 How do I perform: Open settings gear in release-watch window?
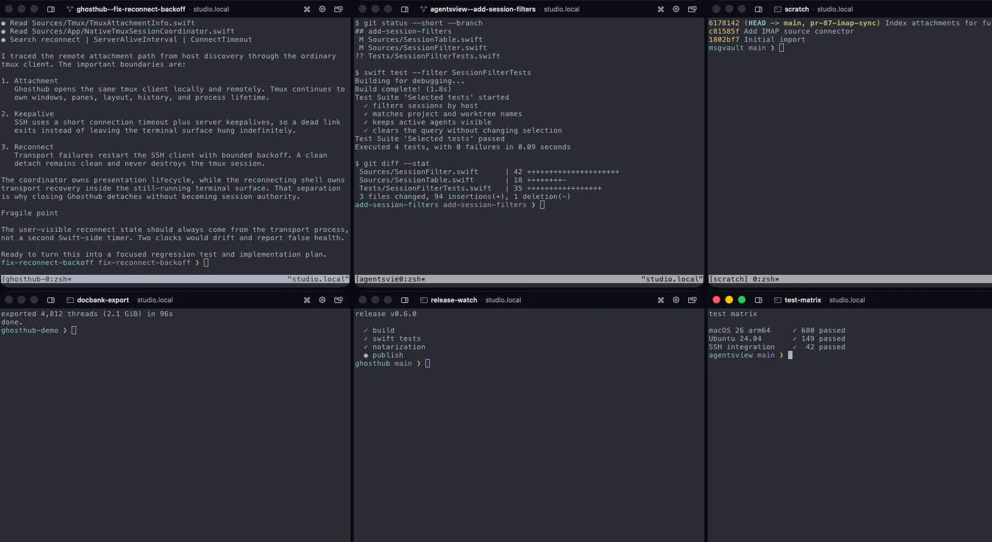pyautogui.click(x=676, y=300)
